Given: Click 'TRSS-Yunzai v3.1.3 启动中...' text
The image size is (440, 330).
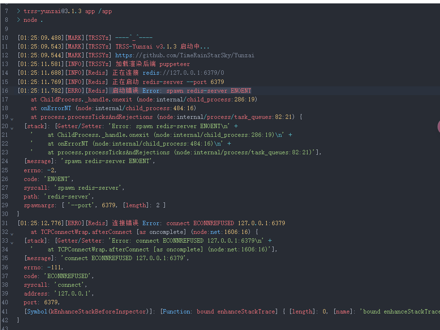Looking at the screenshot, I should coord(162,46).
